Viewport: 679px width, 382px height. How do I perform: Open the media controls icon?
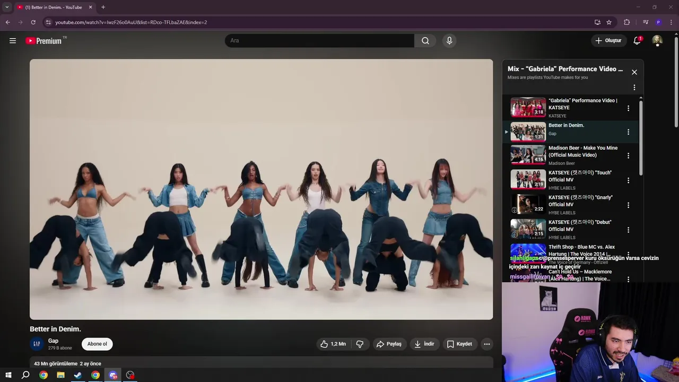[646, 22]
